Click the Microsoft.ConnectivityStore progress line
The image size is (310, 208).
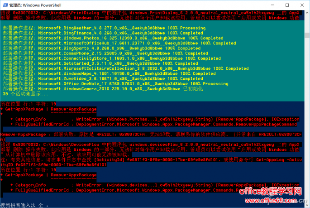pos(112,58)
